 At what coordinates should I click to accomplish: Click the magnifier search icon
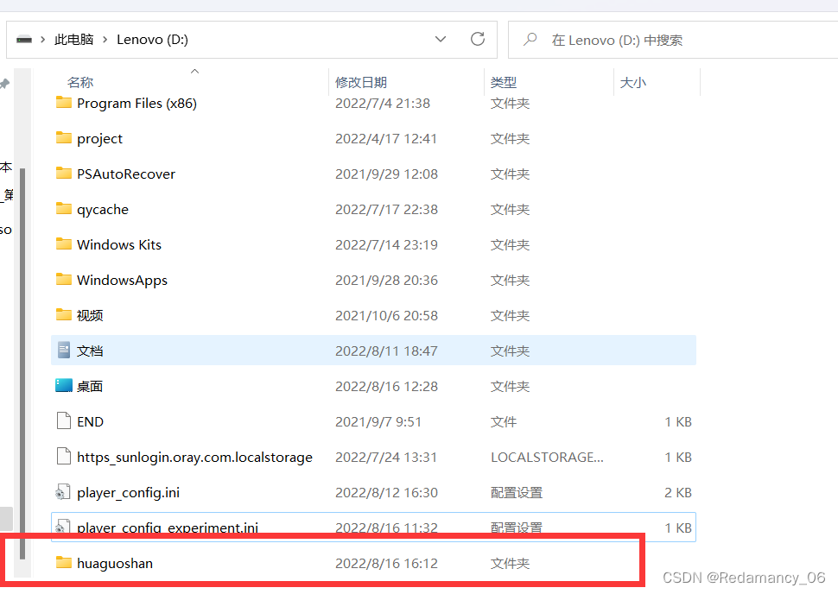[x=530, y=40]
